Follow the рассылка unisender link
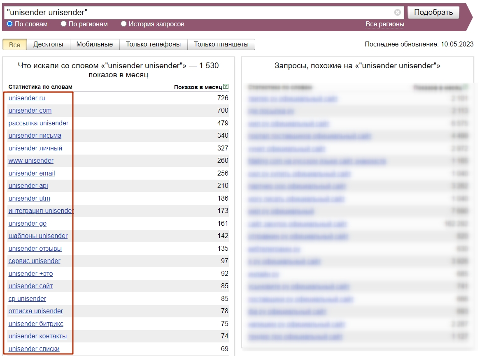The width and height of the screenshot is (482, 356). (38, 123)
